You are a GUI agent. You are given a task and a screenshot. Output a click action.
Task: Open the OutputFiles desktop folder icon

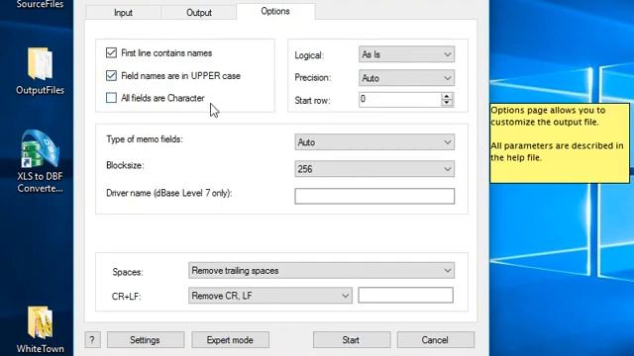click(40, 70)
